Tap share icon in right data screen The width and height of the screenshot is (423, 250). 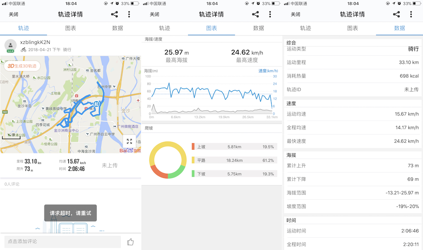tap(396, 14)
